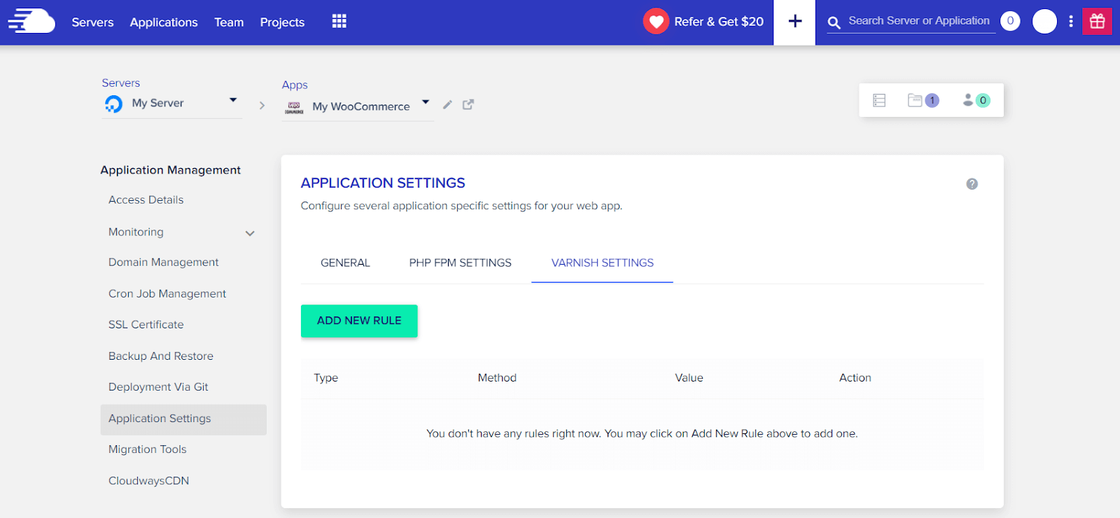Click the Application Settings heading
The image size is (1120, 518).
(x=383, y=183)
